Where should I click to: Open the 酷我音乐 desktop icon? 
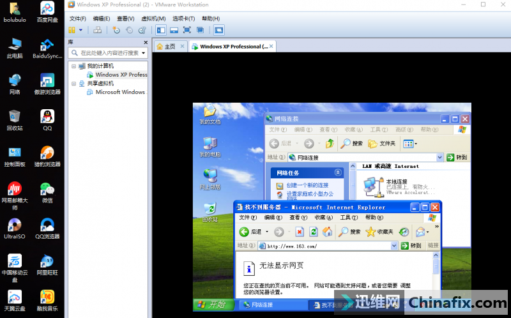click(47, 300)
